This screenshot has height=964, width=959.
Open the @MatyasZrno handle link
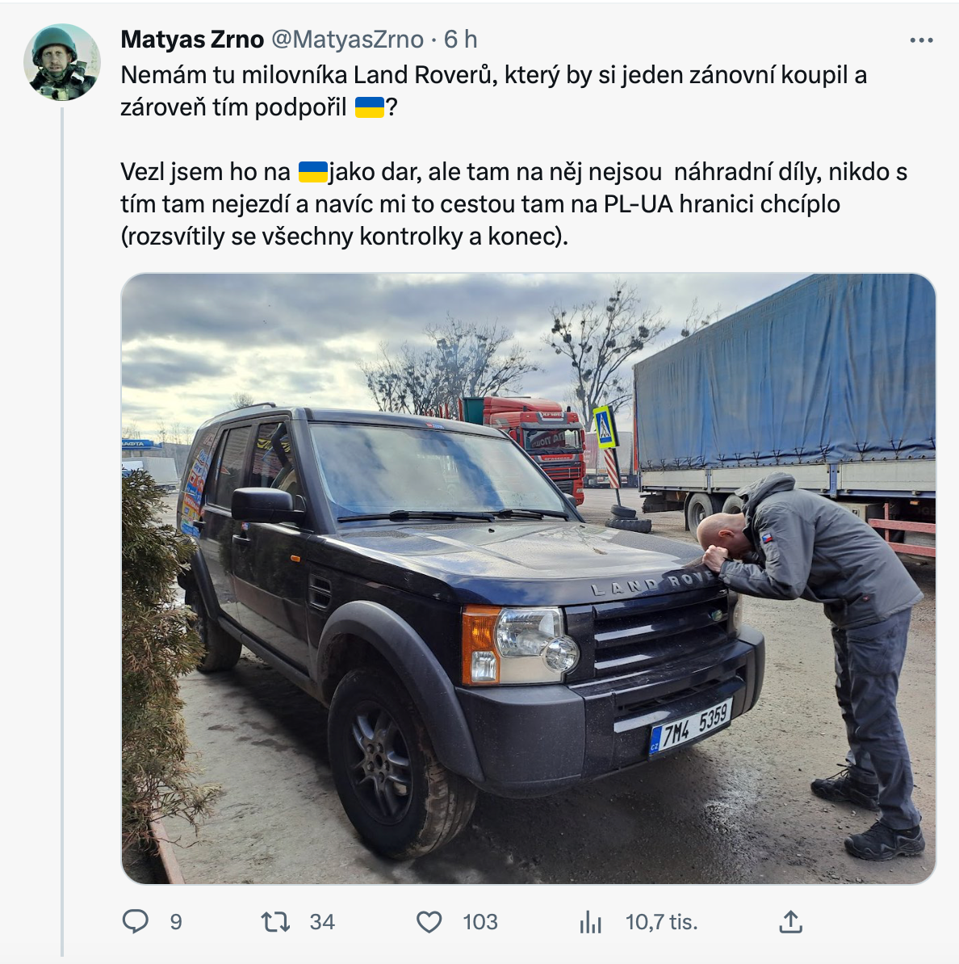pos(347,40)
